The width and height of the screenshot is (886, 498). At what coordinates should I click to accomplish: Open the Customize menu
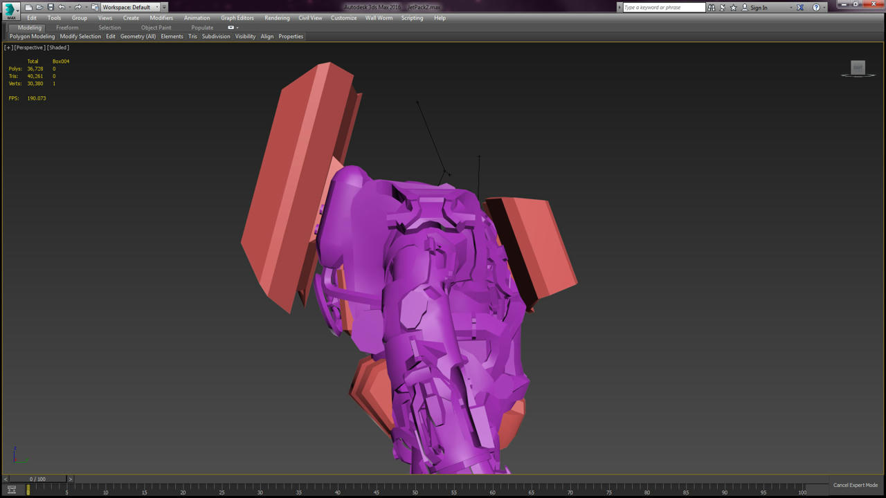(x=343, y=18)
